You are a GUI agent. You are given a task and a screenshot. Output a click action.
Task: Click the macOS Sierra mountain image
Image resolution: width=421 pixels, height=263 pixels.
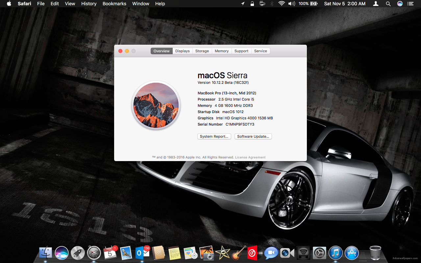(156, 105)
